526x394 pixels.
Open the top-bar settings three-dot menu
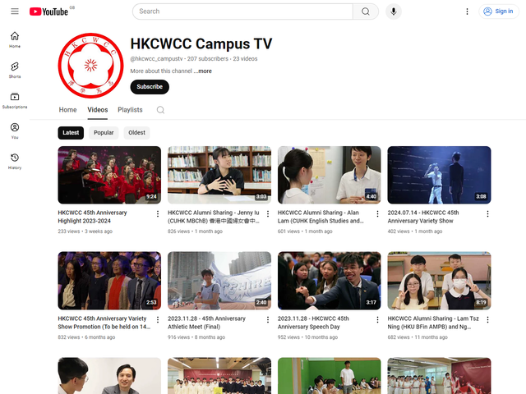[467, 11]
